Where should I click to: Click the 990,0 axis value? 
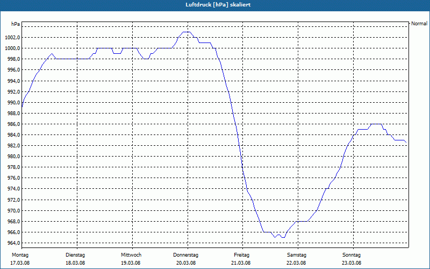13,103
